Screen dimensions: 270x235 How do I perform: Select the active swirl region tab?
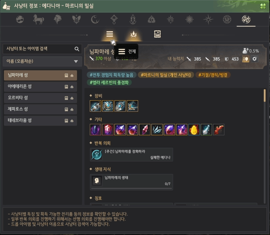(x=246, y=19)
